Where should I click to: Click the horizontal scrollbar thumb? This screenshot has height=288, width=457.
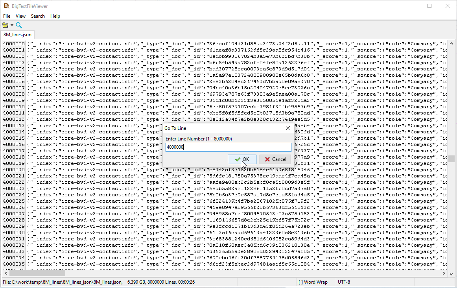(x=37, y=273)
